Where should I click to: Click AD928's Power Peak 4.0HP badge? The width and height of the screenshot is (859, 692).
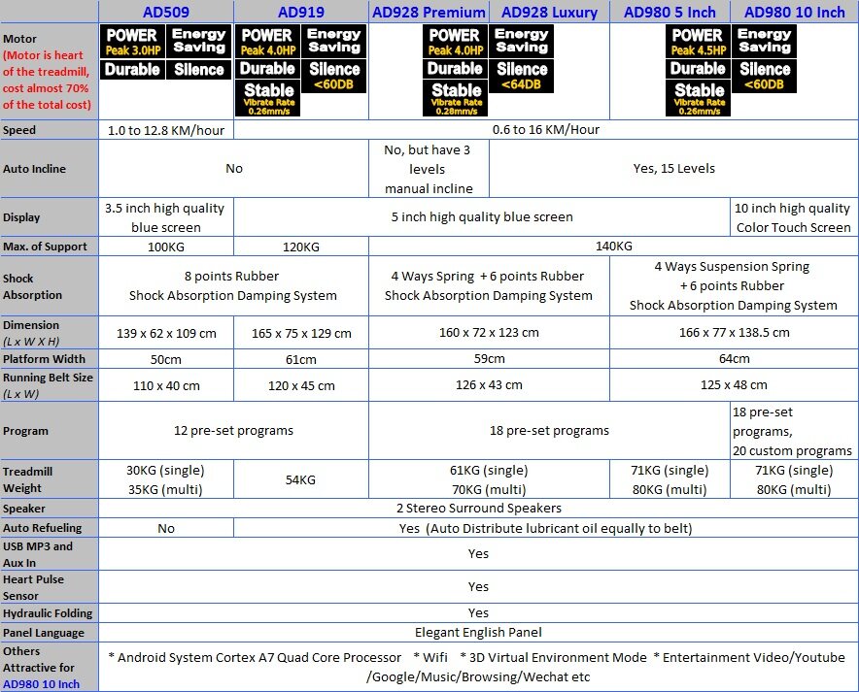click(x=455, y=42)
